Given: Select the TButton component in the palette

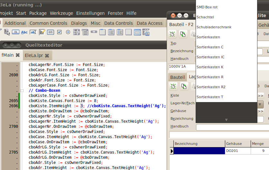Looking at the screenshot, I should (x=15, y=32).
